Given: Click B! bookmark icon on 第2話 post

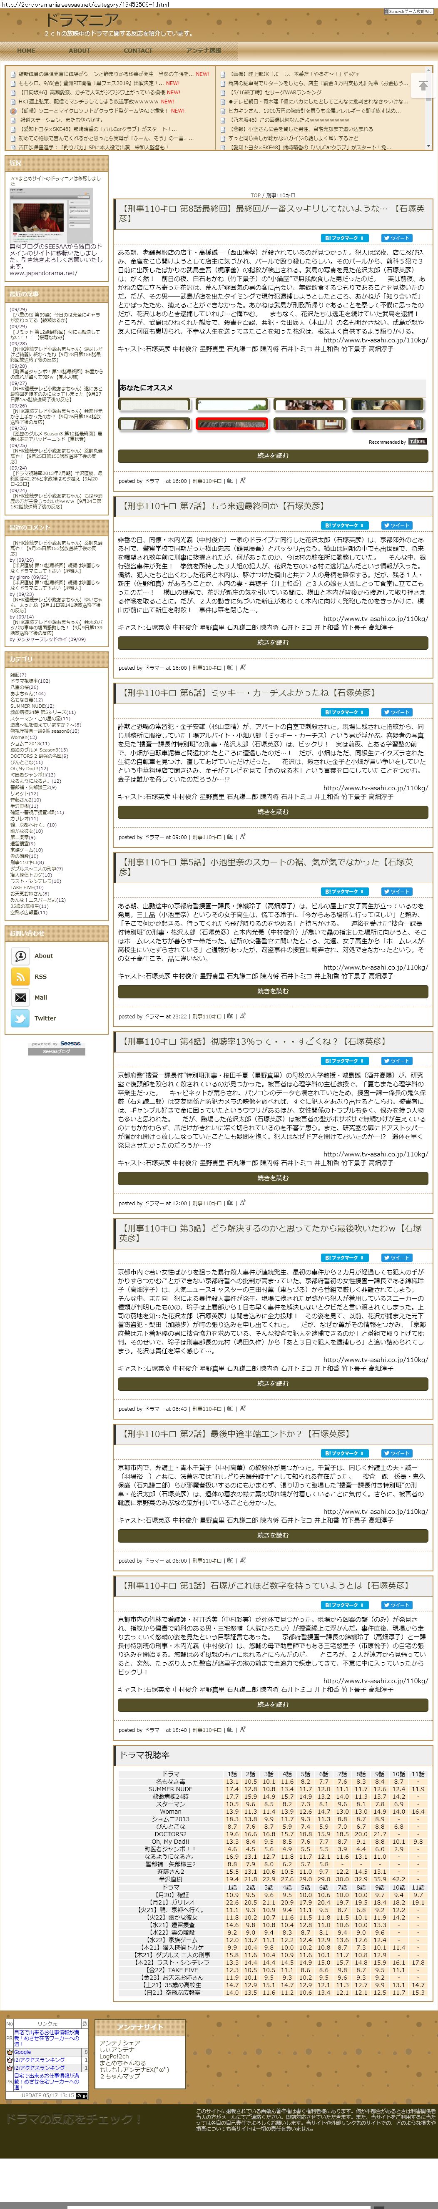Looking at the screenshot, I should [345, 1453].
